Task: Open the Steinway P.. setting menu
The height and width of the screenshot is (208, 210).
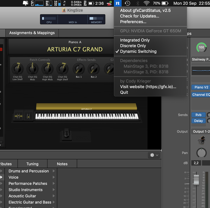Action: (201, 59)
